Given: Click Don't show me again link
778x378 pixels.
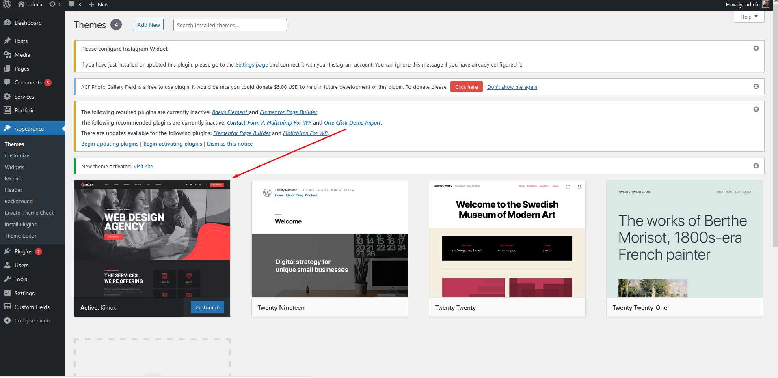Looking at the screenshot, I should pyautogui.click(x=512, y=87).
